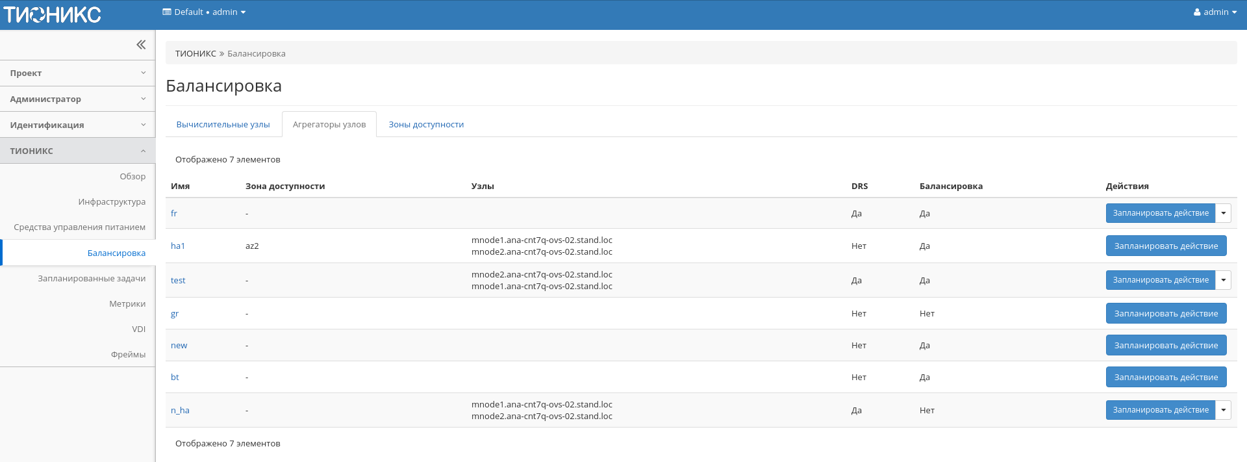Expand the Проект sidebar section
Screen dimensions: 1247x462
click(x=77, y=73)
